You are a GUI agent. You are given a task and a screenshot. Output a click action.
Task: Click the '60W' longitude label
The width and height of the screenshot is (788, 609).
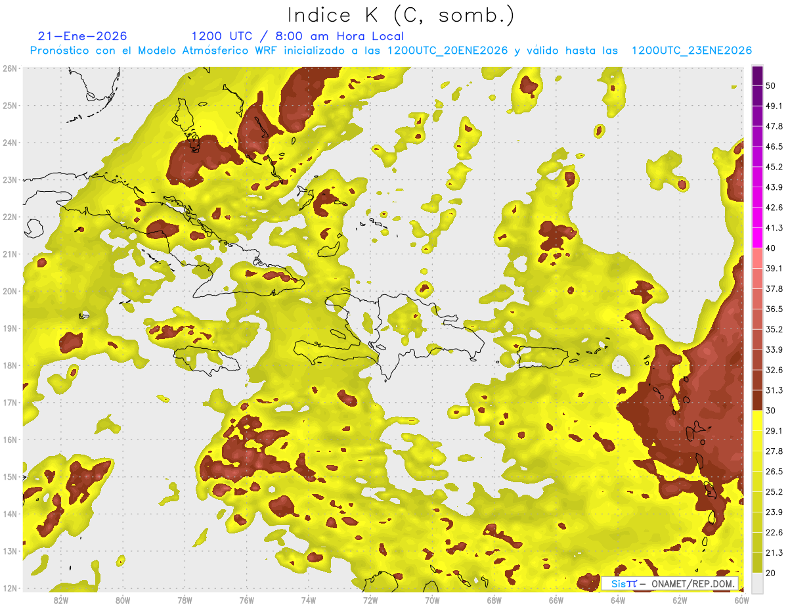[741, 600]
